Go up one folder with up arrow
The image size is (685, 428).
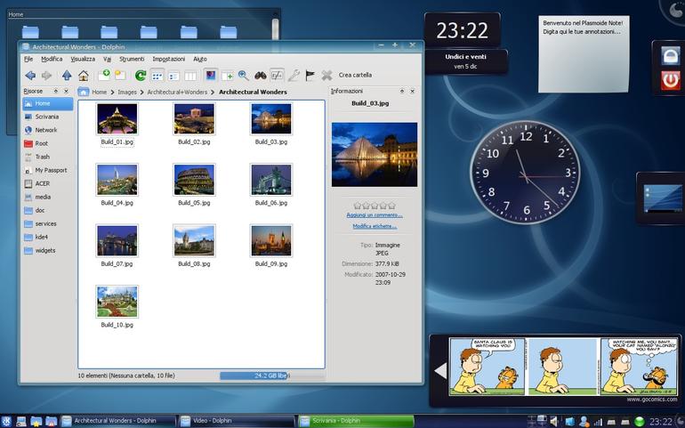click(67, 76)
